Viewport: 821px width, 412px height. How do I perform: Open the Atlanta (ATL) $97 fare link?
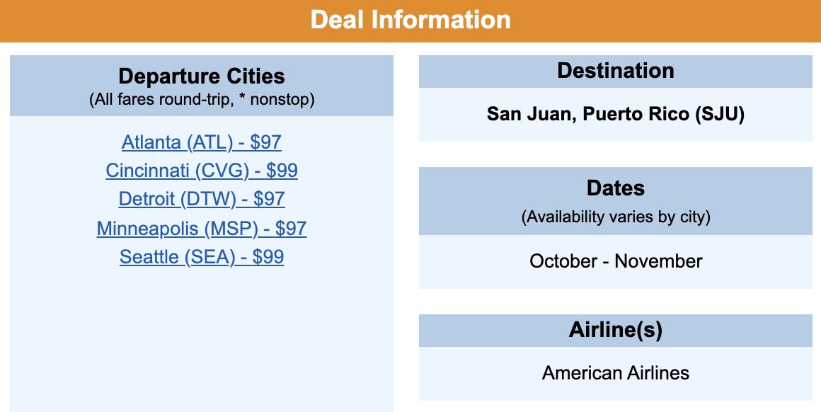point(200,142)
